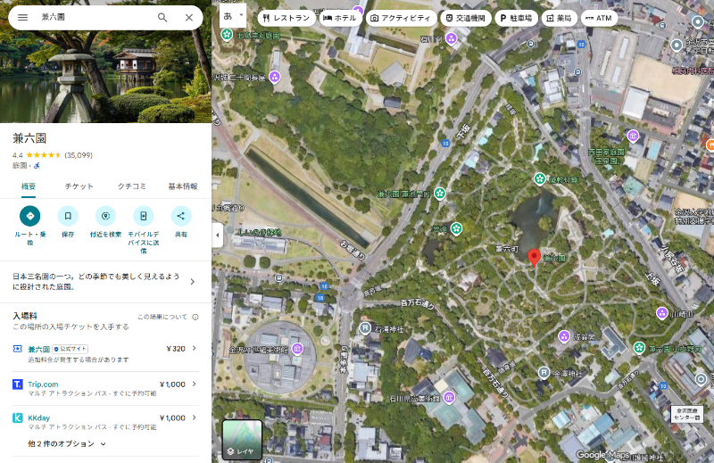Filter map by 駐車場 chip
Screen dimensions: 714x463
pyautogui.click(x=516, y=18)
